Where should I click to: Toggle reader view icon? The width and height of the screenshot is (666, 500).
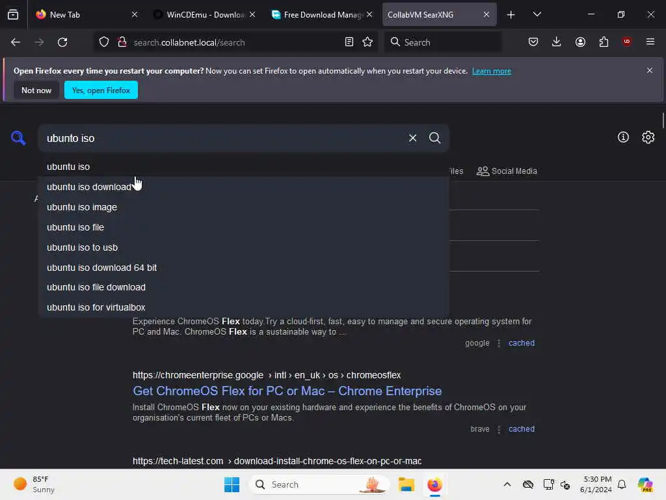349,42
